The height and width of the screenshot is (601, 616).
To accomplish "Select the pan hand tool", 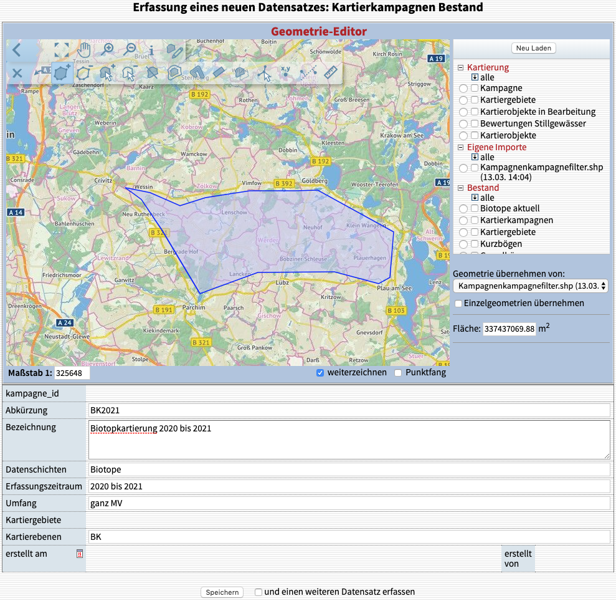I will [85, 50].
